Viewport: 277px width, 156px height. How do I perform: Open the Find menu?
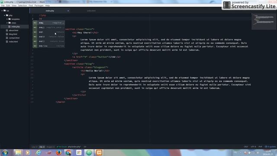(31, 6)
